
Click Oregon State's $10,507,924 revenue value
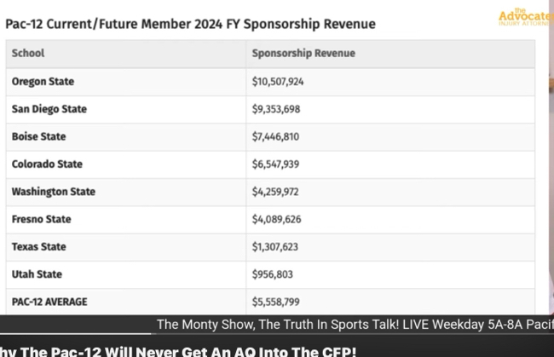[278, 82]
